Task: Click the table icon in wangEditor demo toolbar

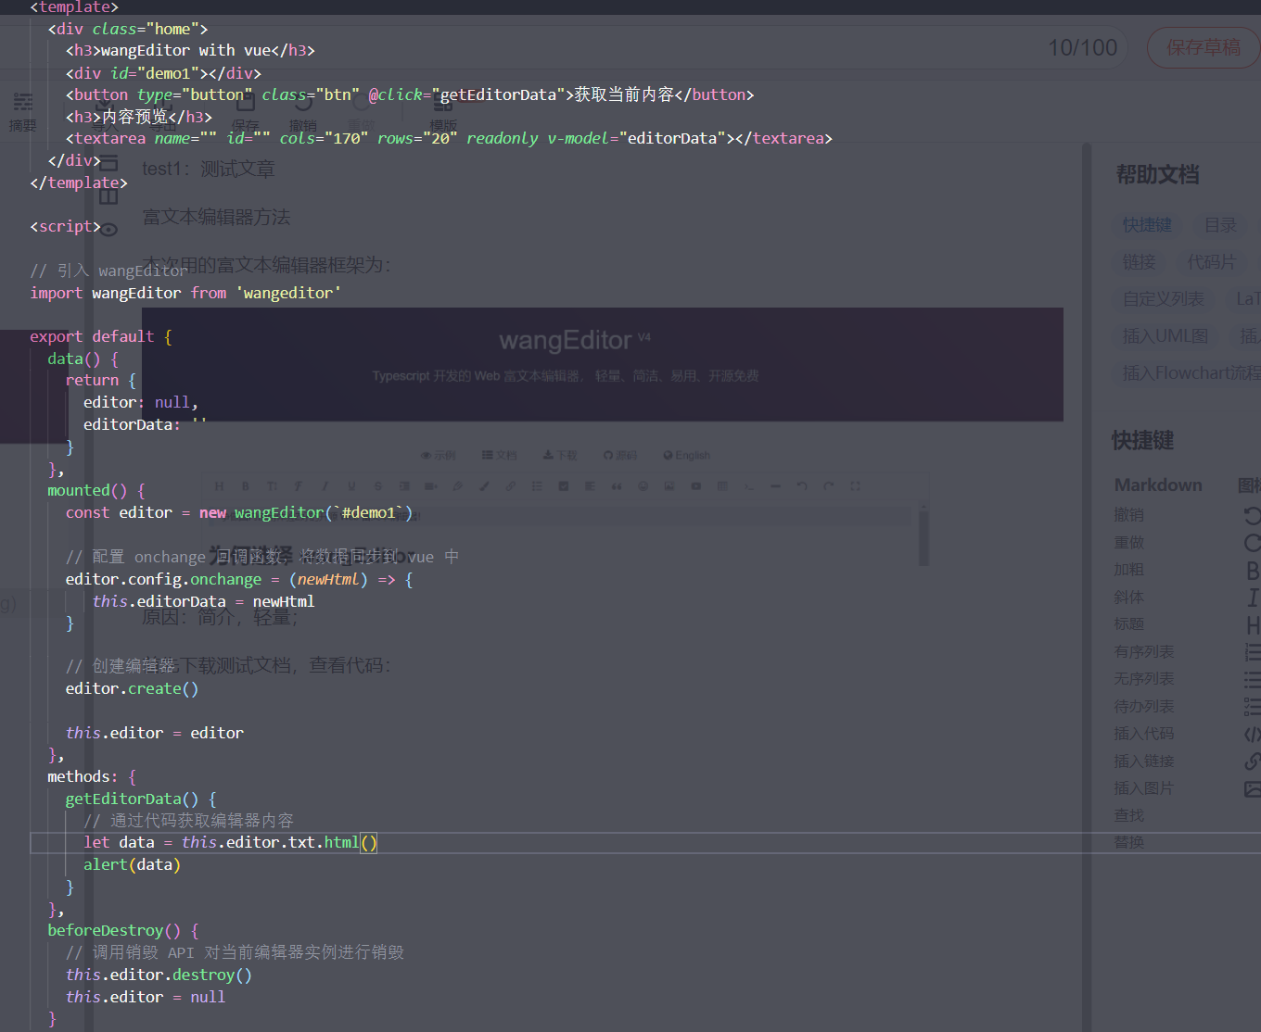Action: 722,485
